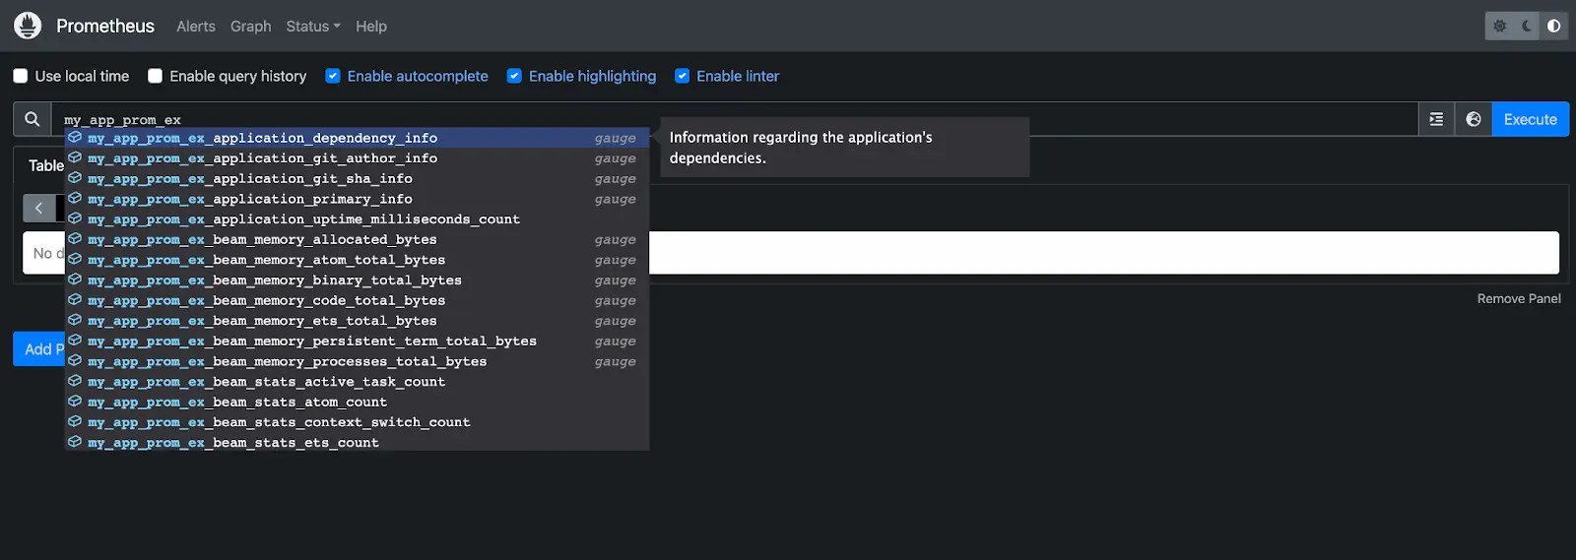
Task: Select my_app_prom_ex_beam_stats_context_switch_count suggestion
Action: (x=357, y=421)
